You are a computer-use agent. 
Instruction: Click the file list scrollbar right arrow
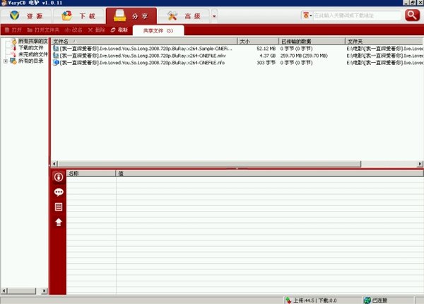[420, 164]
